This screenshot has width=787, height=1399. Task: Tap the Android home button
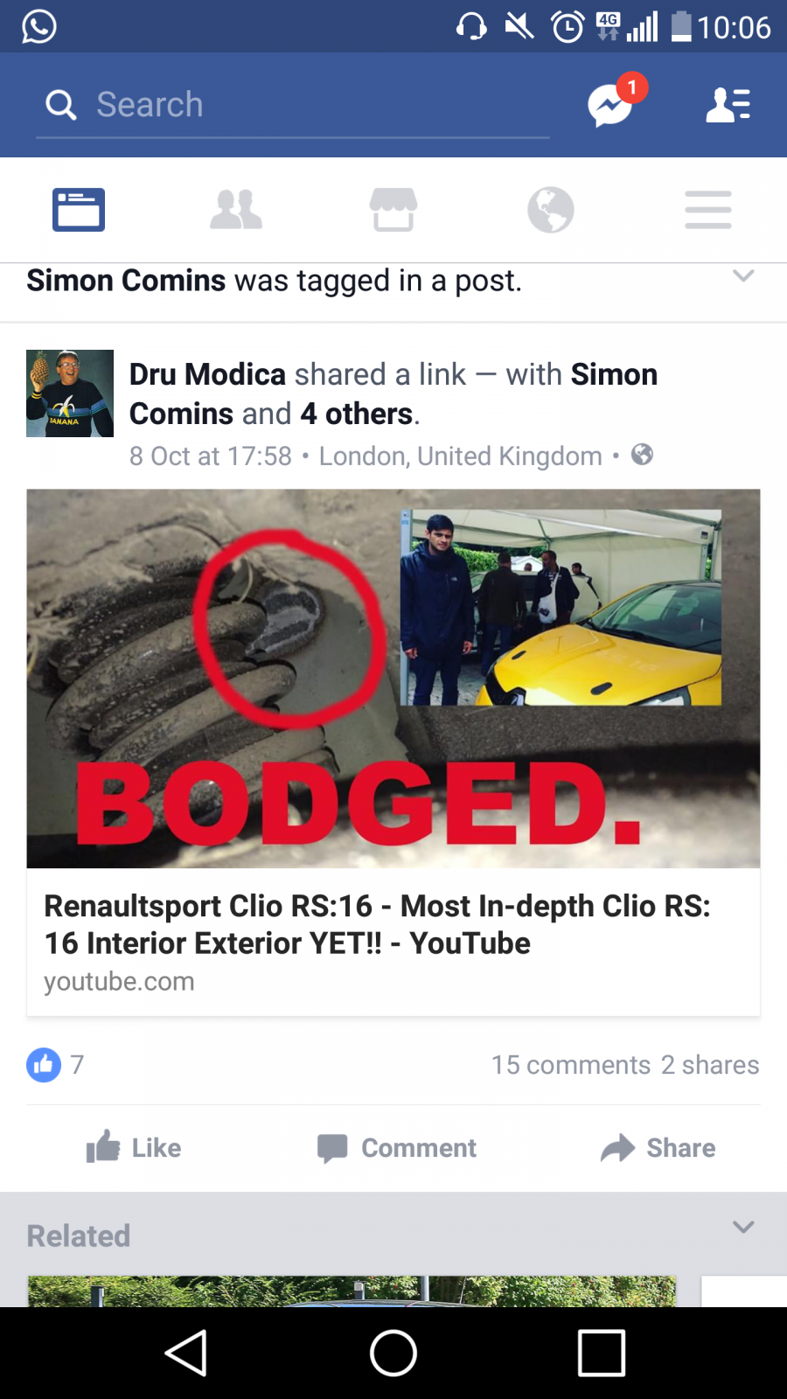(x=393, y=1354)
